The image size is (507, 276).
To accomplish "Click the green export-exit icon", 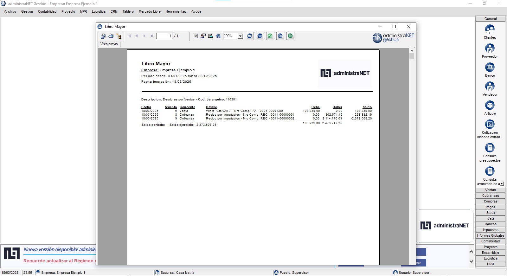I will (290, 36).
